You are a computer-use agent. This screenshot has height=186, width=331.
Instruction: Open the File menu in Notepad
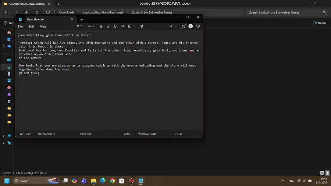(x=20, y=26)
